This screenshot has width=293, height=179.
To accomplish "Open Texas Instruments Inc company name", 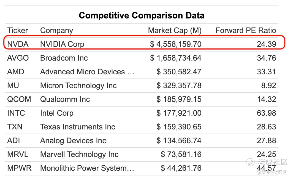I will click(x=78, y=127).
